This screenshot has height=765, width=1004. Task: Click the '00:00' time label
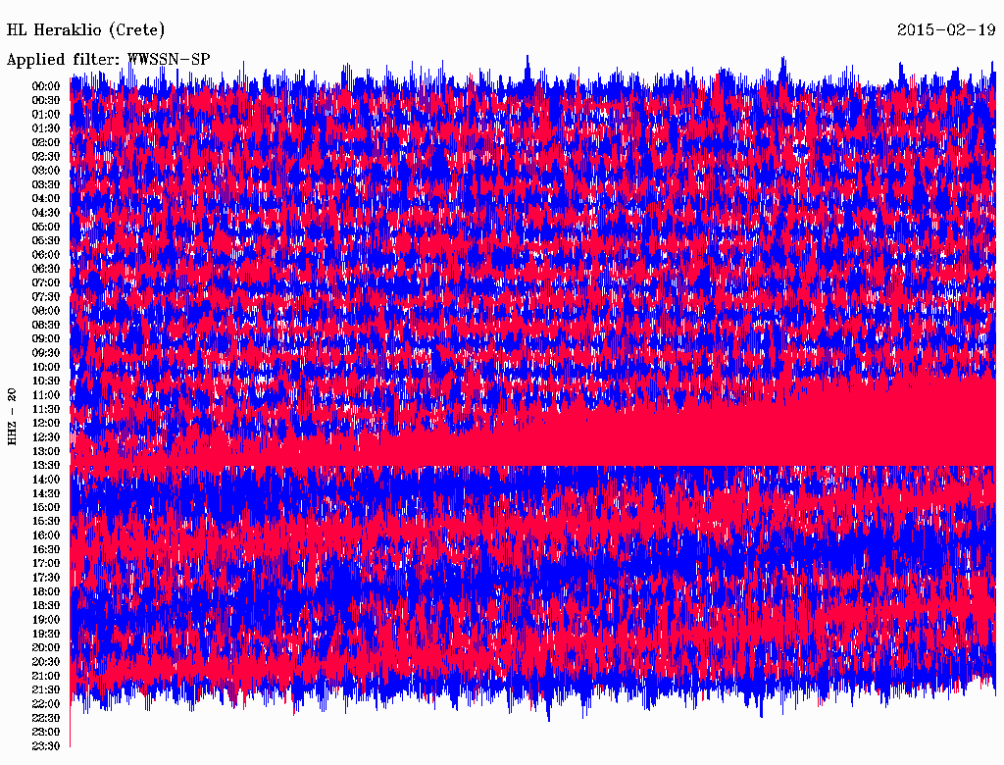[x=45, y=86]
